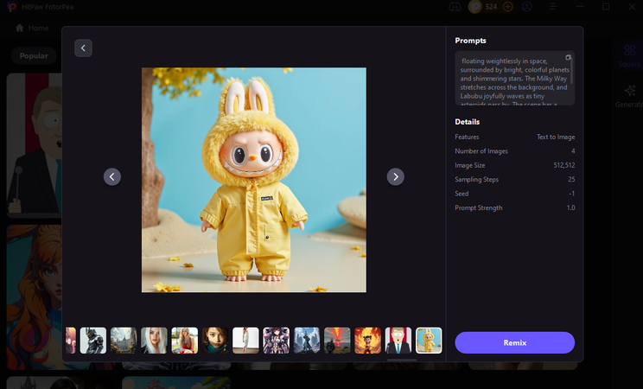Select the dark-haired girl portrait thumbnail
The height and width of the screenshot is (389, 643).
[x=215, y=341]
